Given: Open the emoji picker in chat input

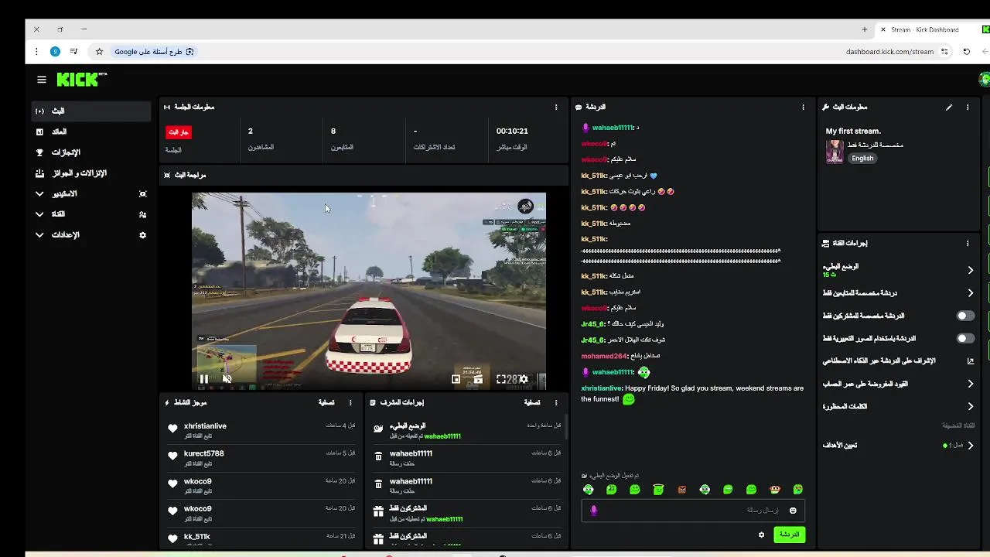Looking at the screenshot, I should tap(793, 511).
